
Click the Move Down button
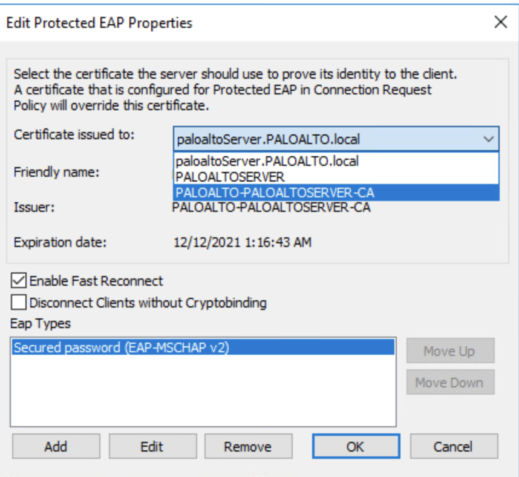(x=449, y=383)
